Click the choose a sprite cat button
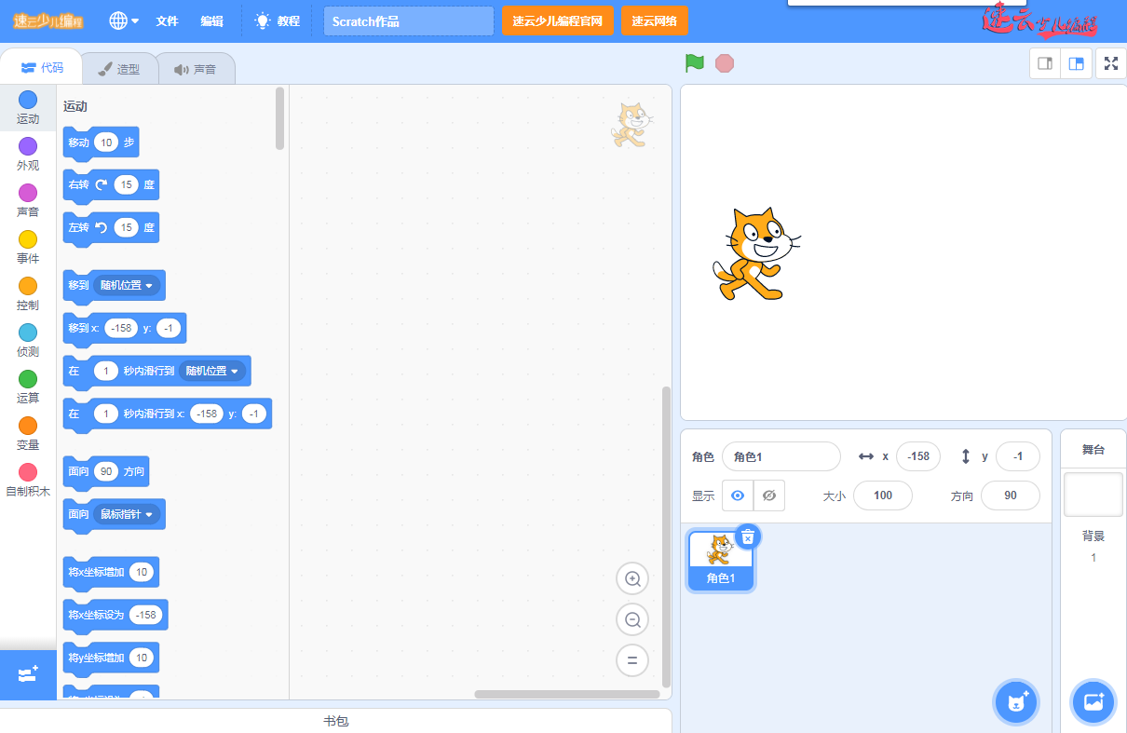 click(x=1015, y=702)
